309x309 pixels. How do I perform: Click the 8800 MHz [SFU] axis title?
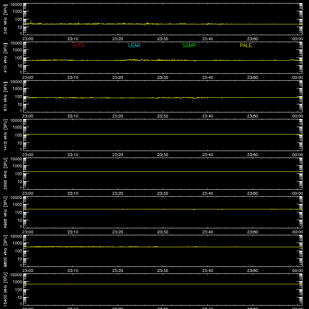pyautogui.click(x=5, y=251)
